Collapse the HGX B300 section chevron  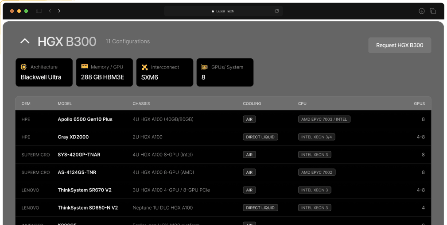pyautogui.click(x=25, y=42)
